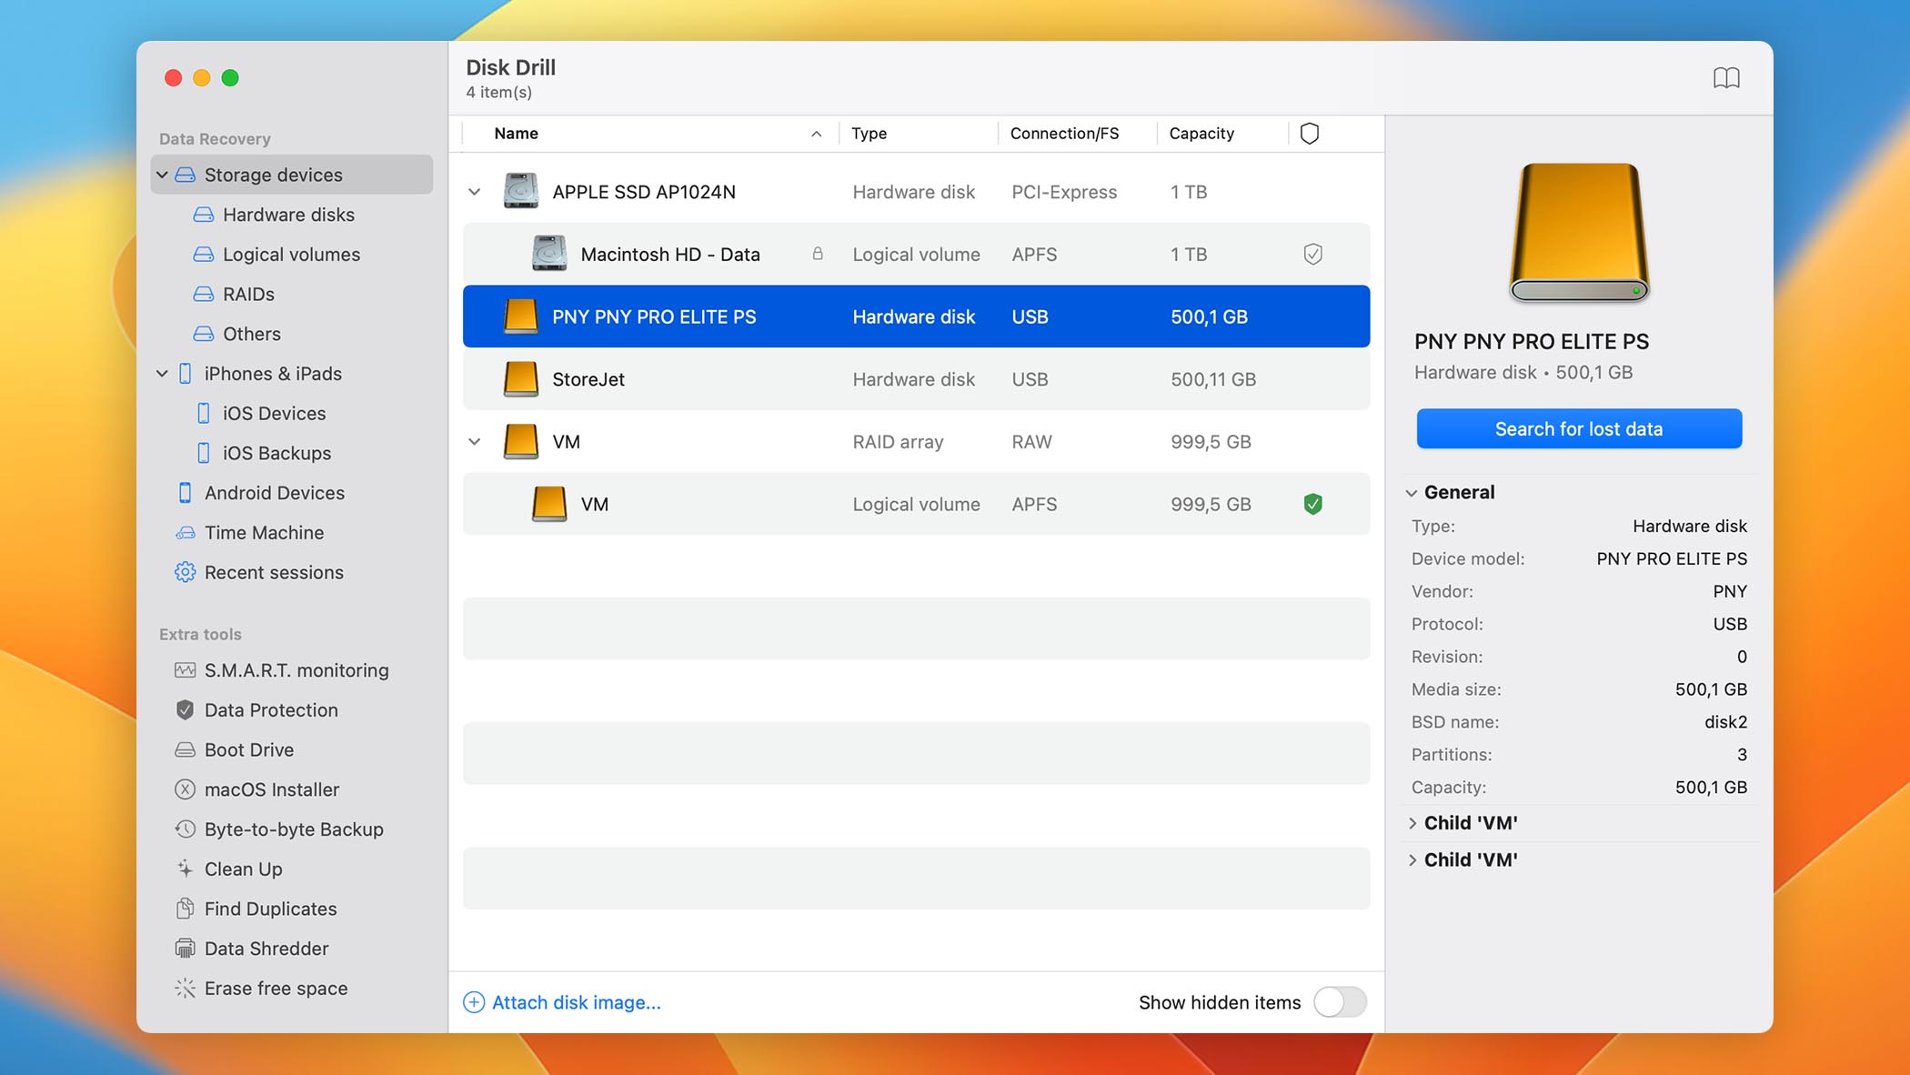Click the VM RAID array drive icon
The image size is (1910, 1075).
click(521, 442)
